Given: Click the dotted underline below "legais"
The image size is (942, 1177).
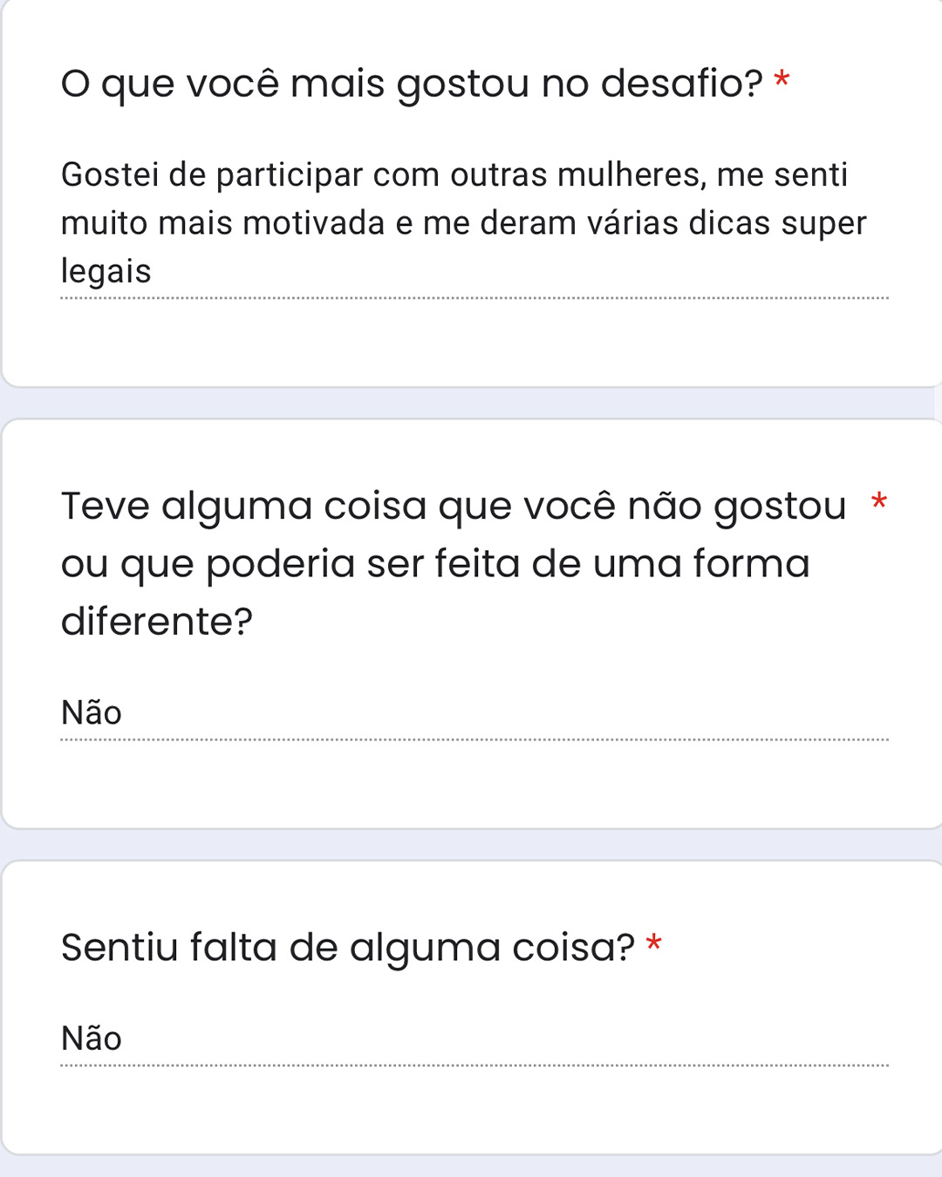Looking at the screenshot, I should (474, 298).
